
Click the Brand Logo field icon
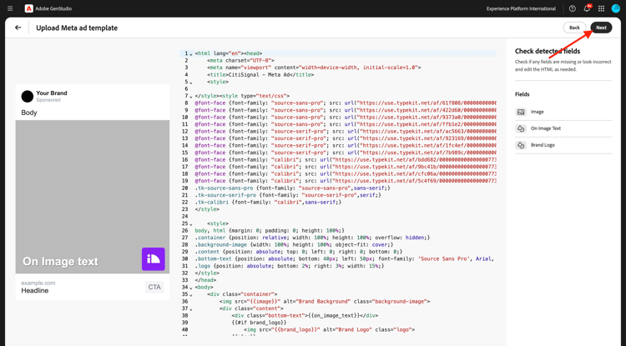[521, 145]
